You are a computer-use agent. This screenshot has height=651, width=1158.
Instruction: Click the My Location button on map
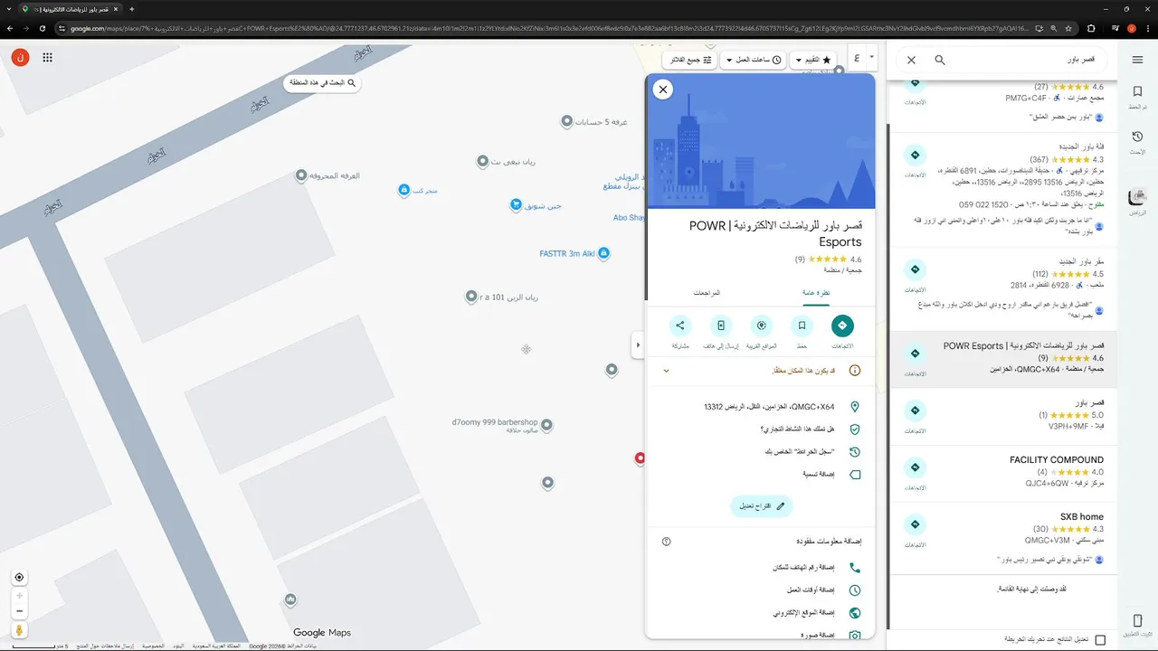(19, 577)
